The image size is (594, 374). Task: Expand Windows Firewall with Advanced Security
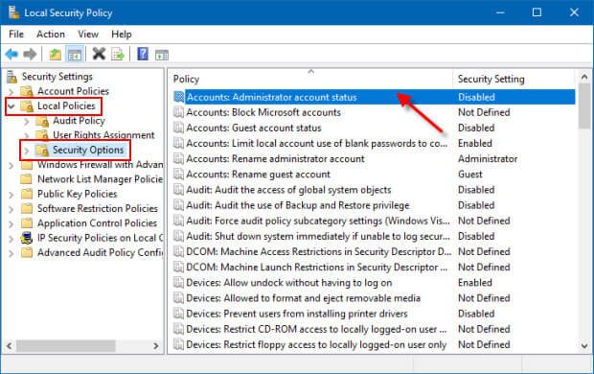point(11,165)
